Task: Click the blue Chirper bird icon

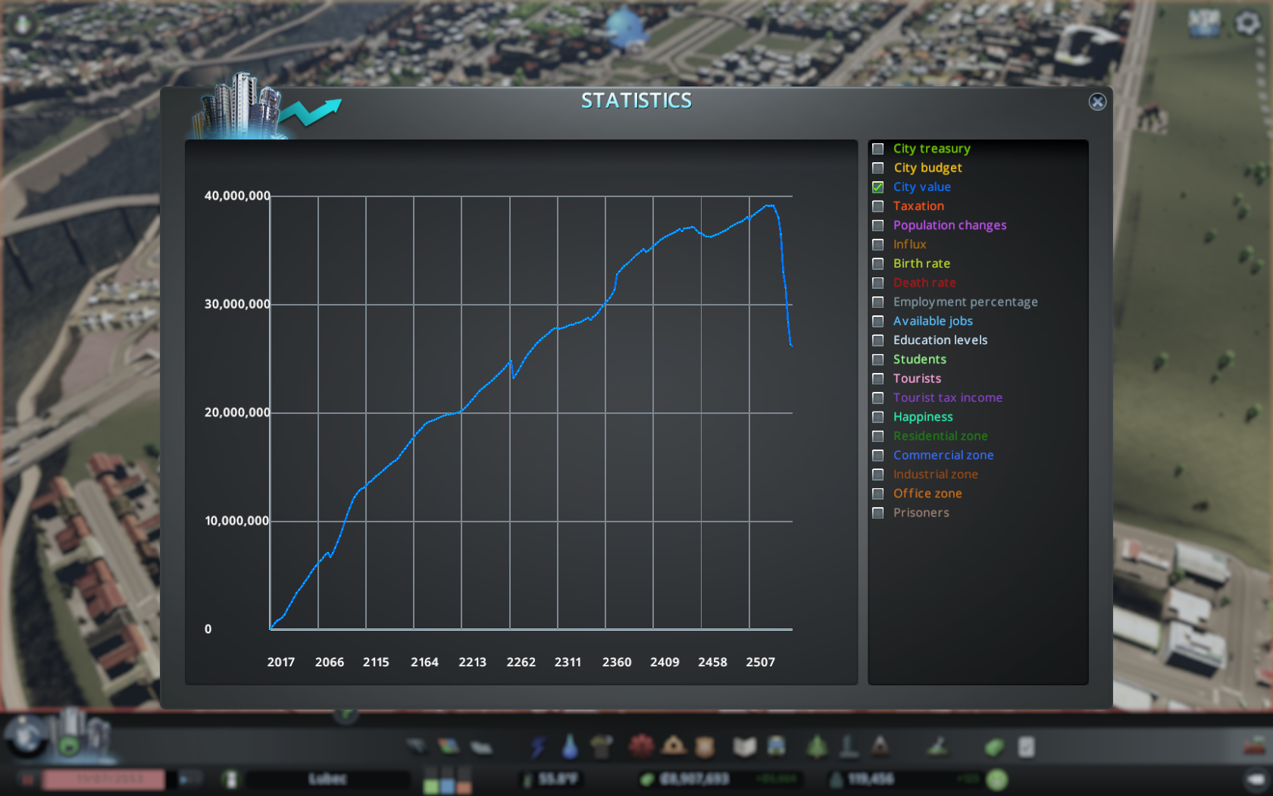Action: coord(626,27)
